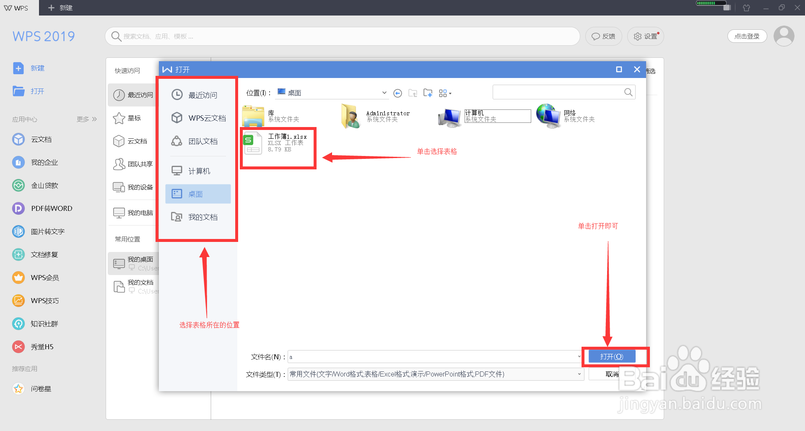This screenshot has height=431, width=805.
Task: Maximize the 打开 dialog
Action: (x=619, y=69)
